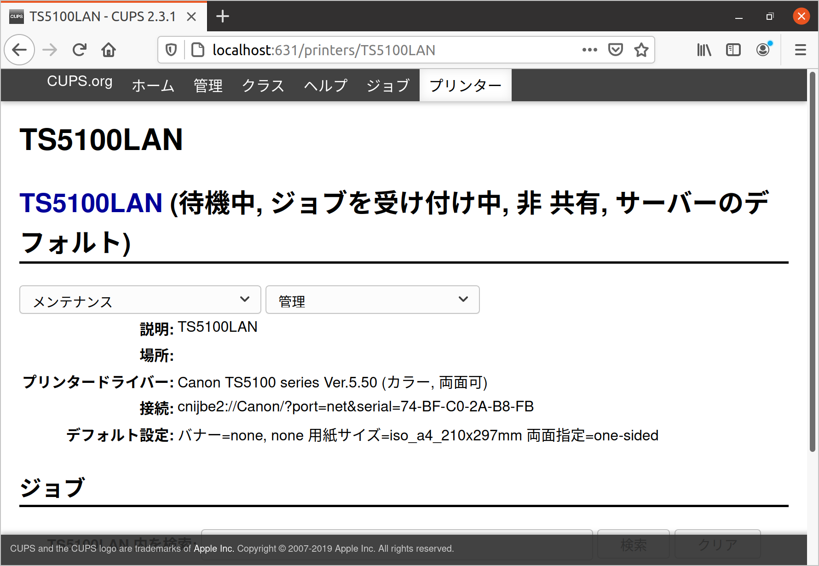Open the Library bookmarks icon
This screenshot has width=819, height=566.
point(704,50)
